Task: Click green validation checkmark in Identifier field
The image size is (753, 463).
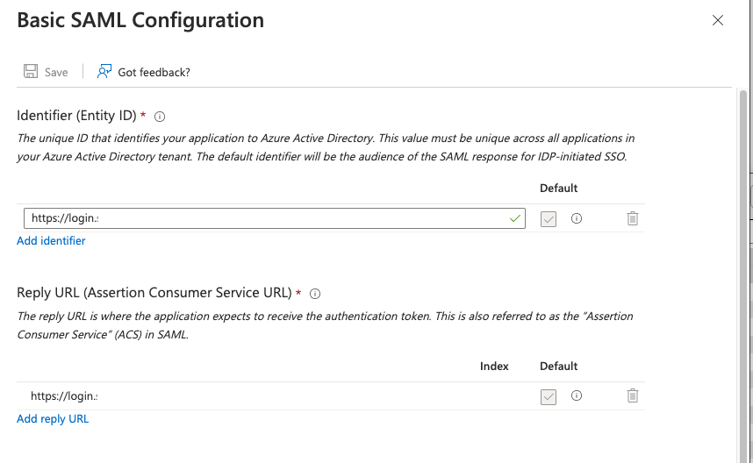Action: [514, 218]
